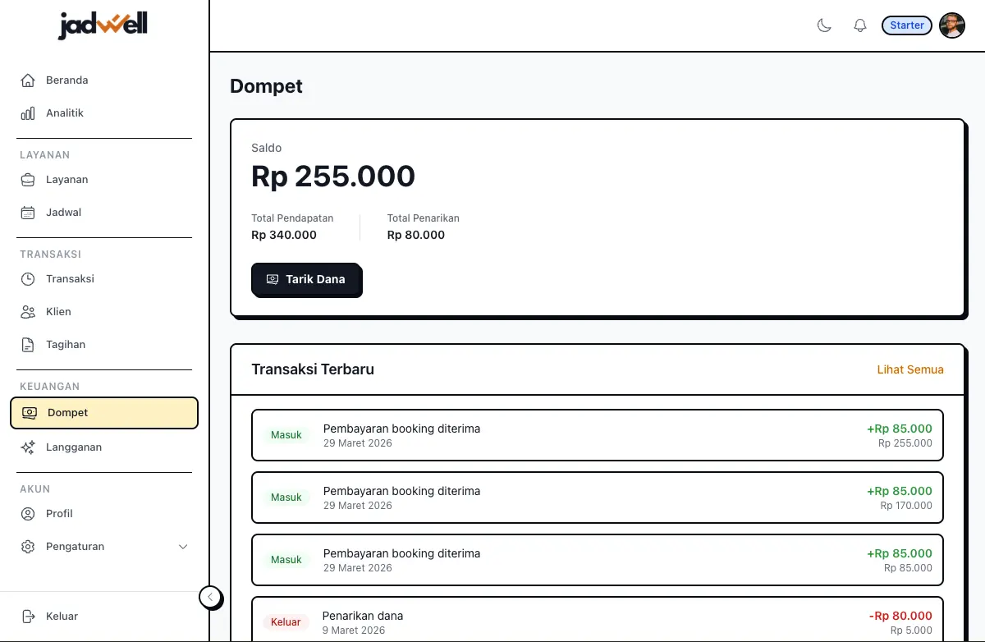The image size is (985, 642).
Task: Open the Klien people icon
Action: (28, 312)
